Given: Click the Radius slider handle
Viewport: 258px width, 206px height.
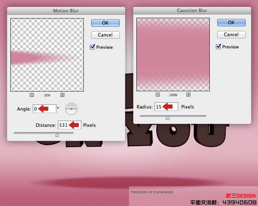Looking at the screenshot, I should 168,118.
